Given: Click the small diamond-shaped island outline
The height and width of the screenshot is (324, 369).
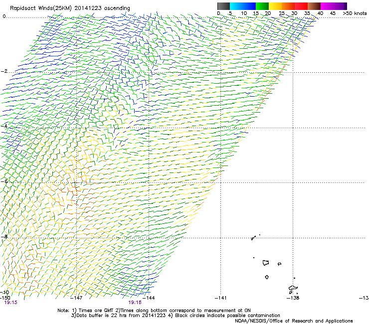Looking at the screenshot, I should tap(267, 277).
